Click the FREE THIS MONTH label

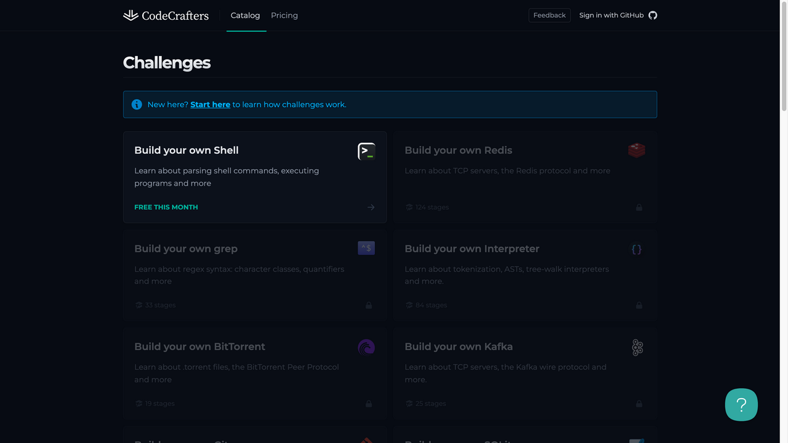166,207
